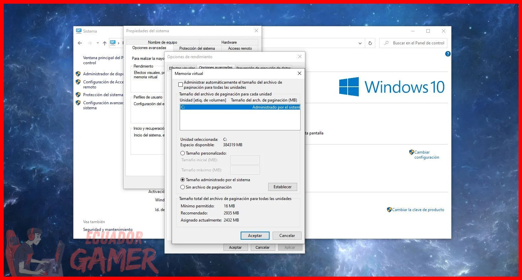Click the available space value 384319 MB
This screenshot has width=522, height=280.
pos(233,145)
